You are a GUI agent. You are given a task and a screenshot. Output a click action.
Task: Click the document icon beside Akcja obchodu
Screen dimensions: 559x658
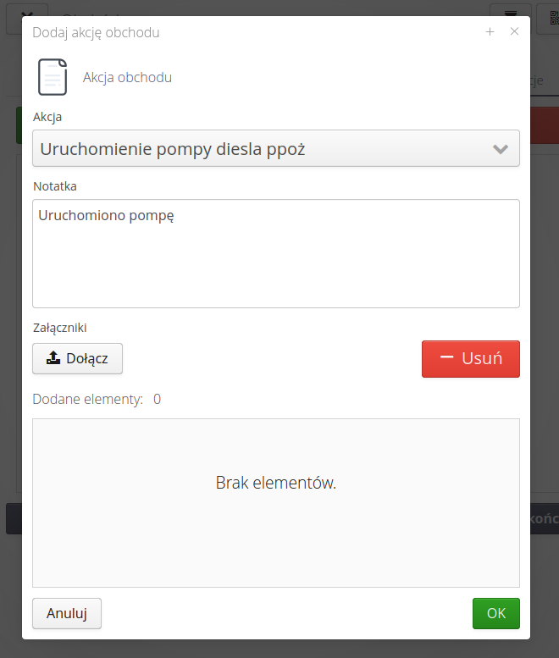pos(52,77)
